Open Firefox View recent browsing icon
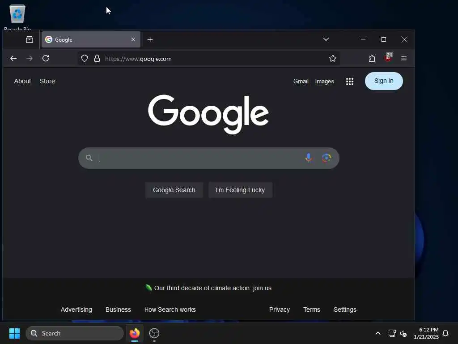The height and width of the screenshot is (344, 458). tap(30, 39)
